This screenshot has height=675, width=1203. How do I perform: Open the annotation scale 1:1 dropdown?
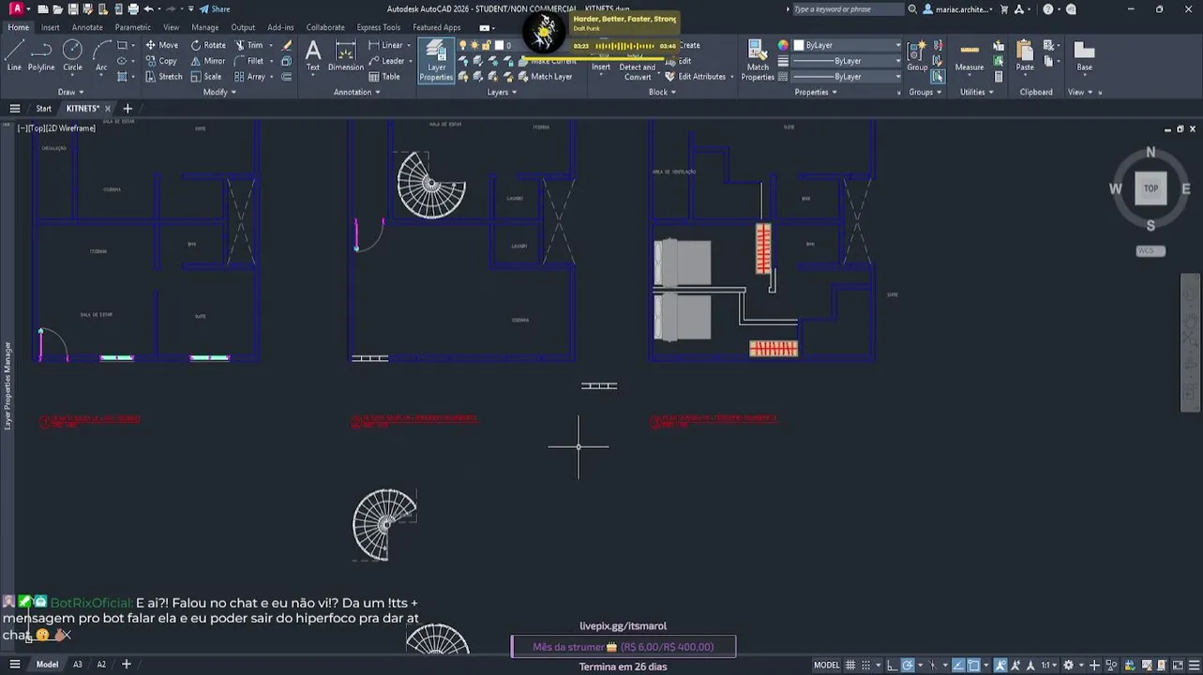pos(1048,666)
